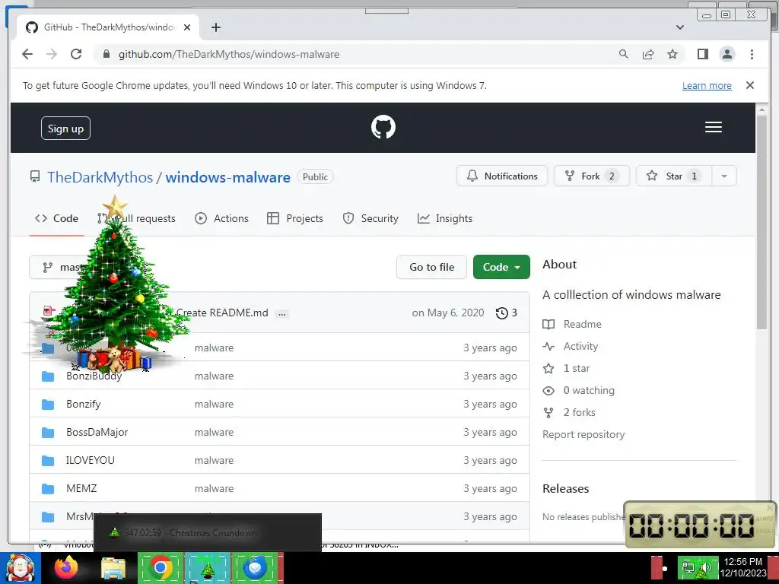Screen dimensions: 779x584
Task: Go back using the browser back arrow
Action: point(27,54)
